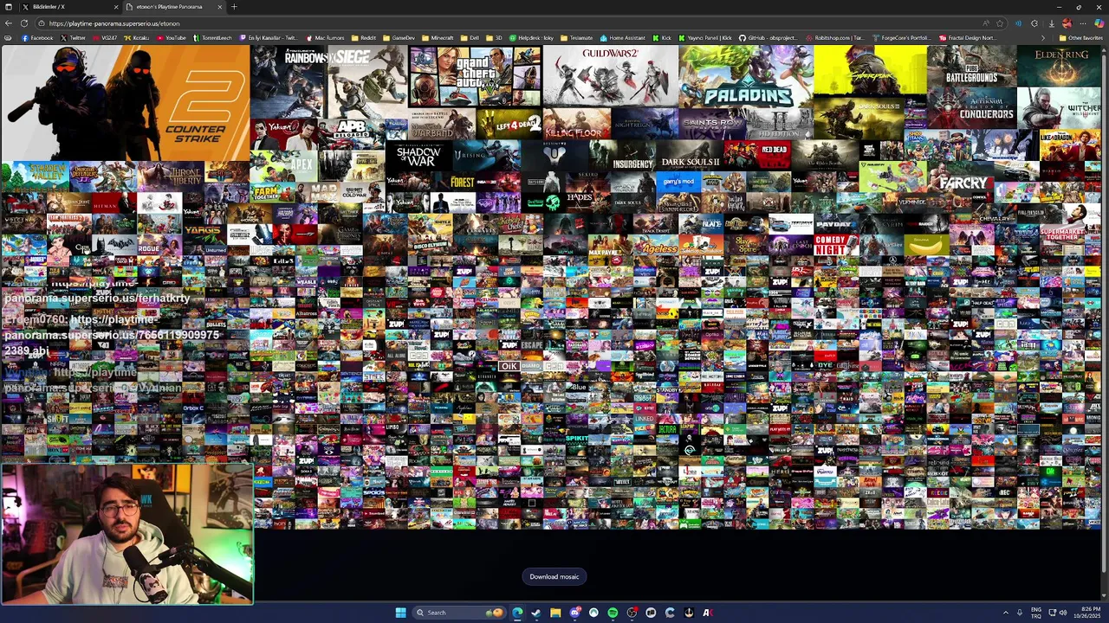The height and width of the screenshot is (623, 1109).
Task: Close the Bildirimler / X tab
Action: 118,7
